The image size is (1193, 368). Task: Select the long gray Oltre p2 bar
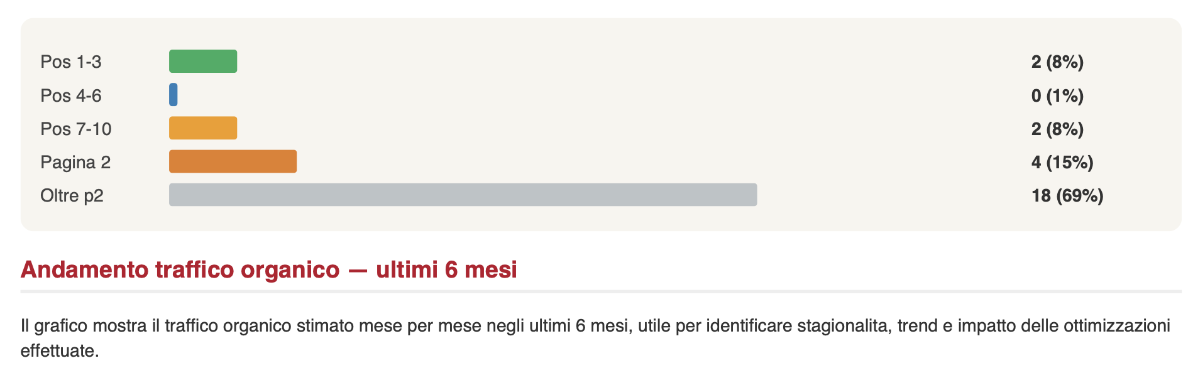[463, 195]
